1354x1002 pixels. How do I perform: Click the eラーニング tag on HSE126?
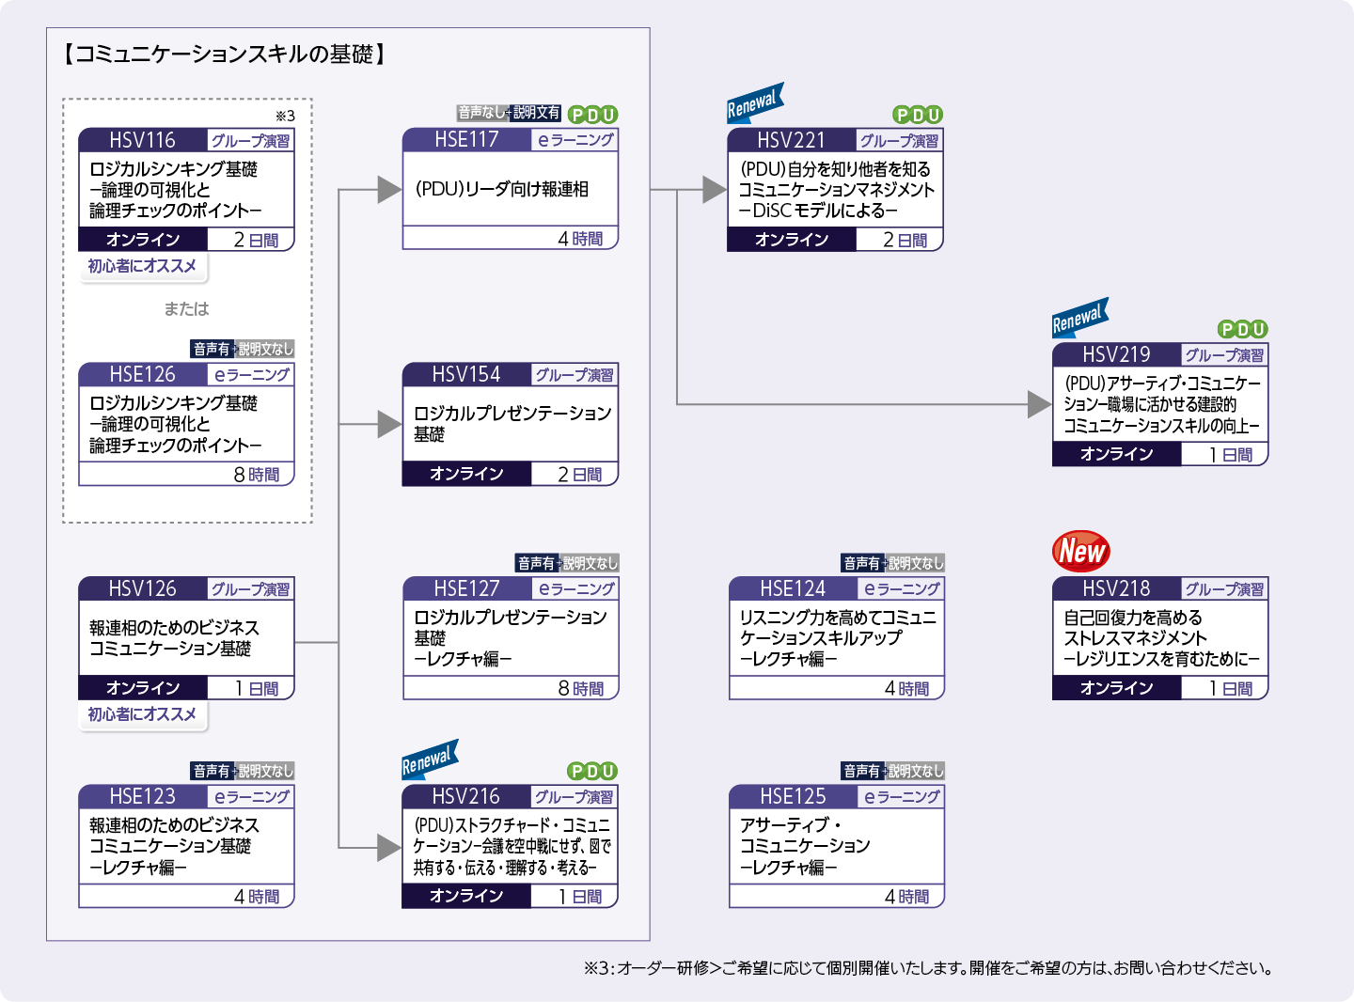click(251, 375)
